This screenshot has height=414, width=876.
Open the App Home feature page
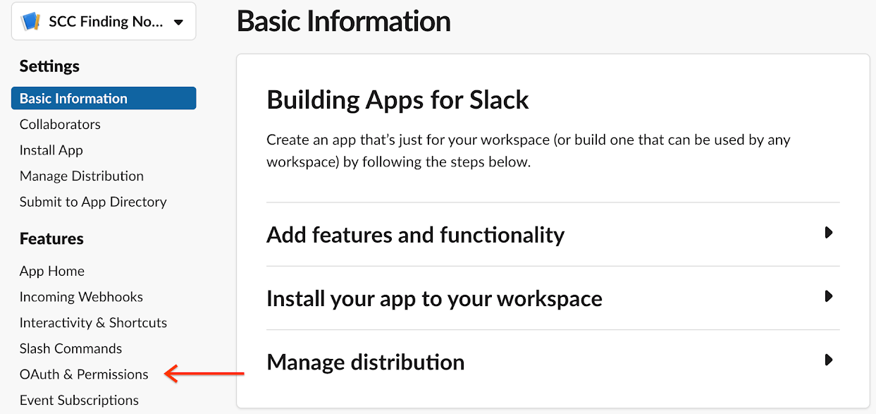click(52, 271)
